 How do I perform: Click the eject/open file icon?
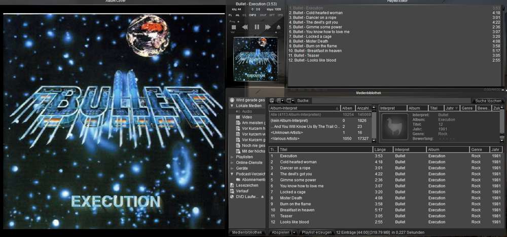[x=278, y=27]
